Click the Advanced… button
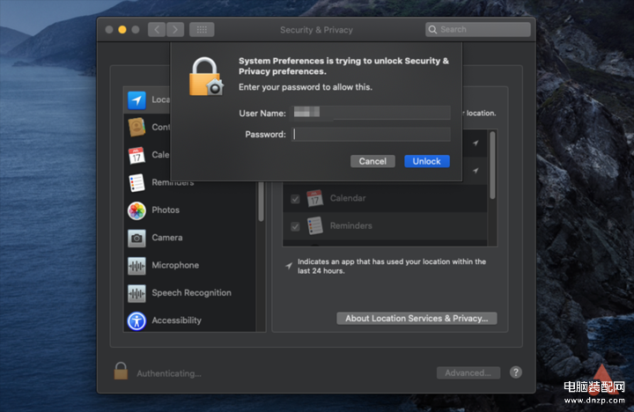634x412 pixels. (x=468, y=372)
